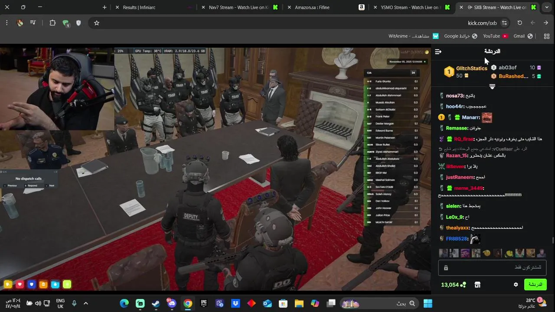Open site information icon in address bar

pyautogui.click(x=504, y=23)
